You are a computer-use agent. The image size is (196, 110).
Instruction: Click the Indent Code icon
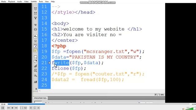(x=36, y=82)
